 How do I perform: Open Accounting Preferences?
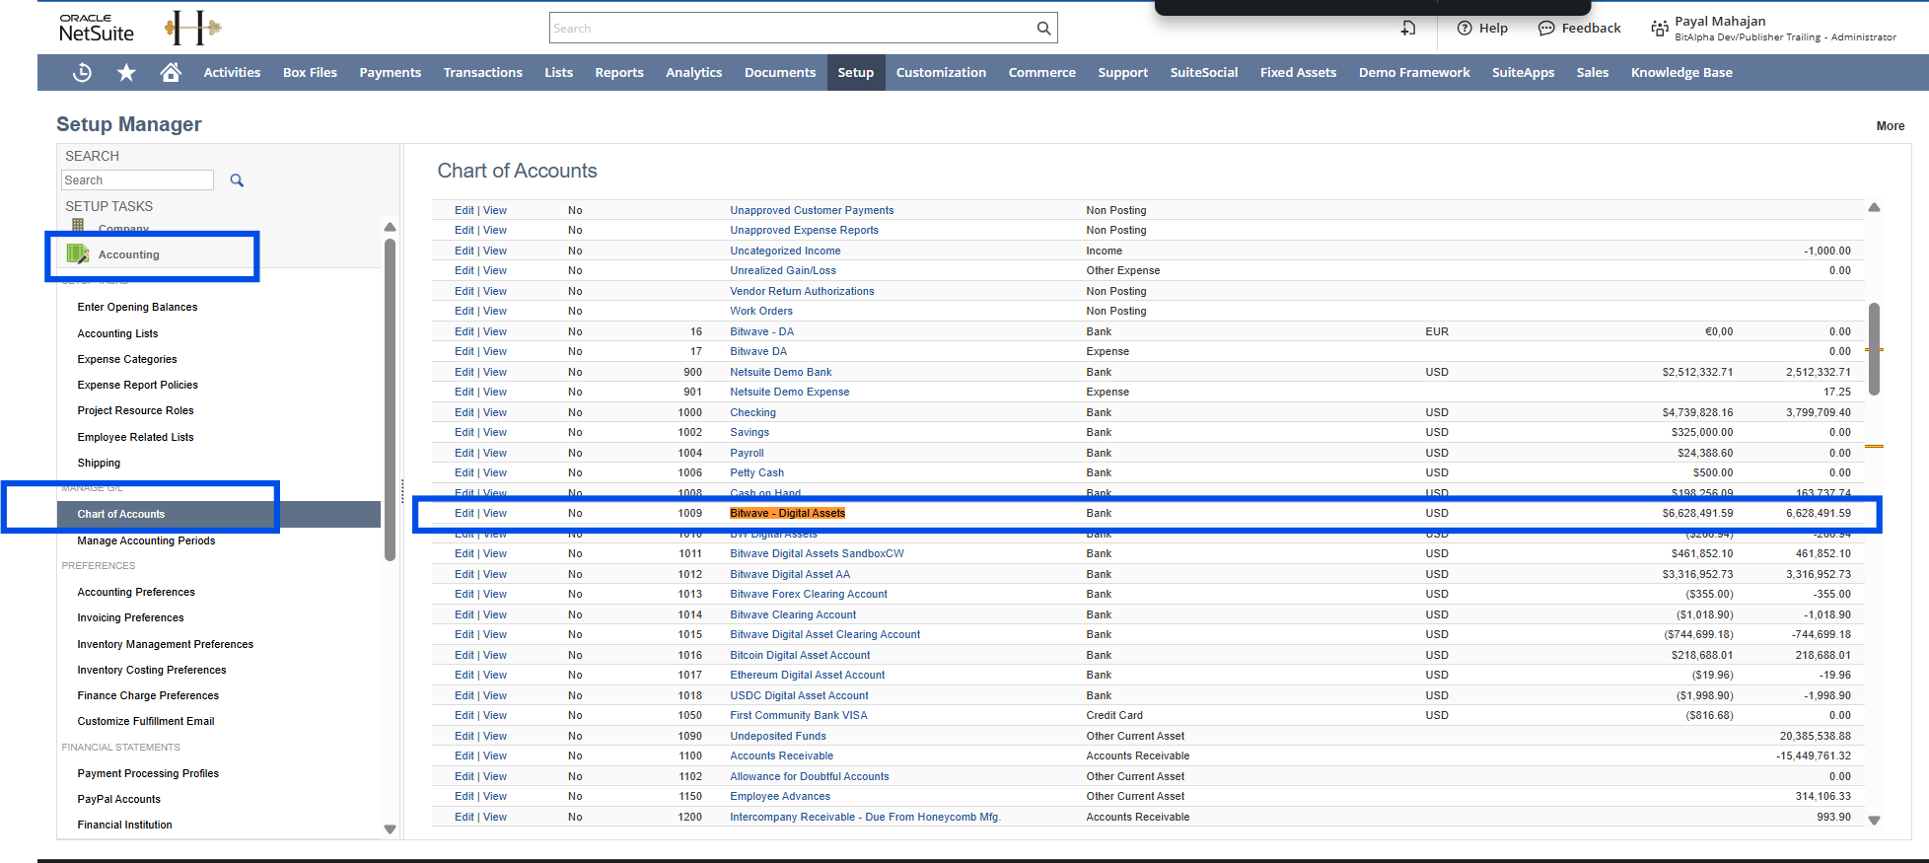coord(136,592)
